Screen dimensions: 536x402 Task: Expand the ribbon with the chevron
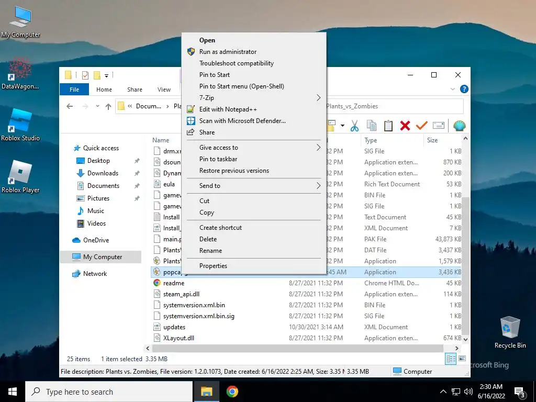click(453, 89)
